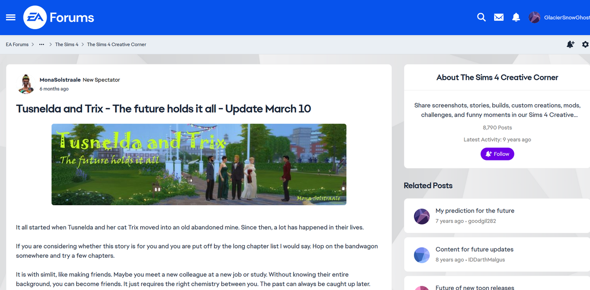Click the Related Posts heading
Viewport: 590px width, 290px height.
pyautogui.click(x=428, y=186)
